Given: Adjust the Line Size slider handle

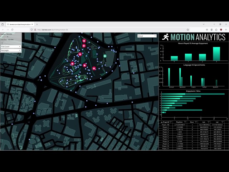Looking at the screenshot, I should (x=2, y=43).
